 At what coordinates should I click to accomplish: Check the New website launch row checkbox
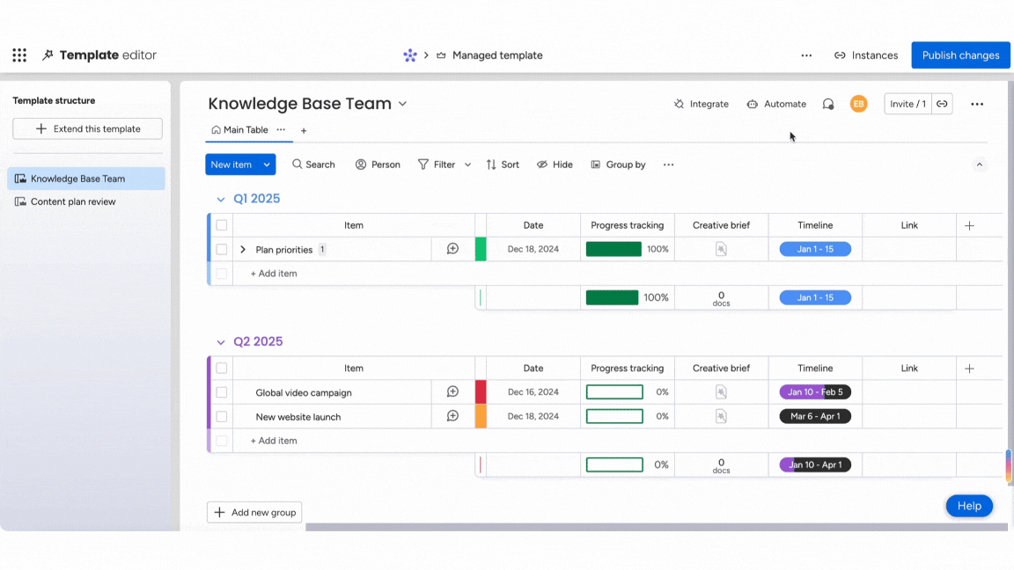(x=222, y=417)
